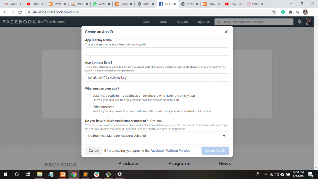Open Task View in the taskbar

click(28, 174)
